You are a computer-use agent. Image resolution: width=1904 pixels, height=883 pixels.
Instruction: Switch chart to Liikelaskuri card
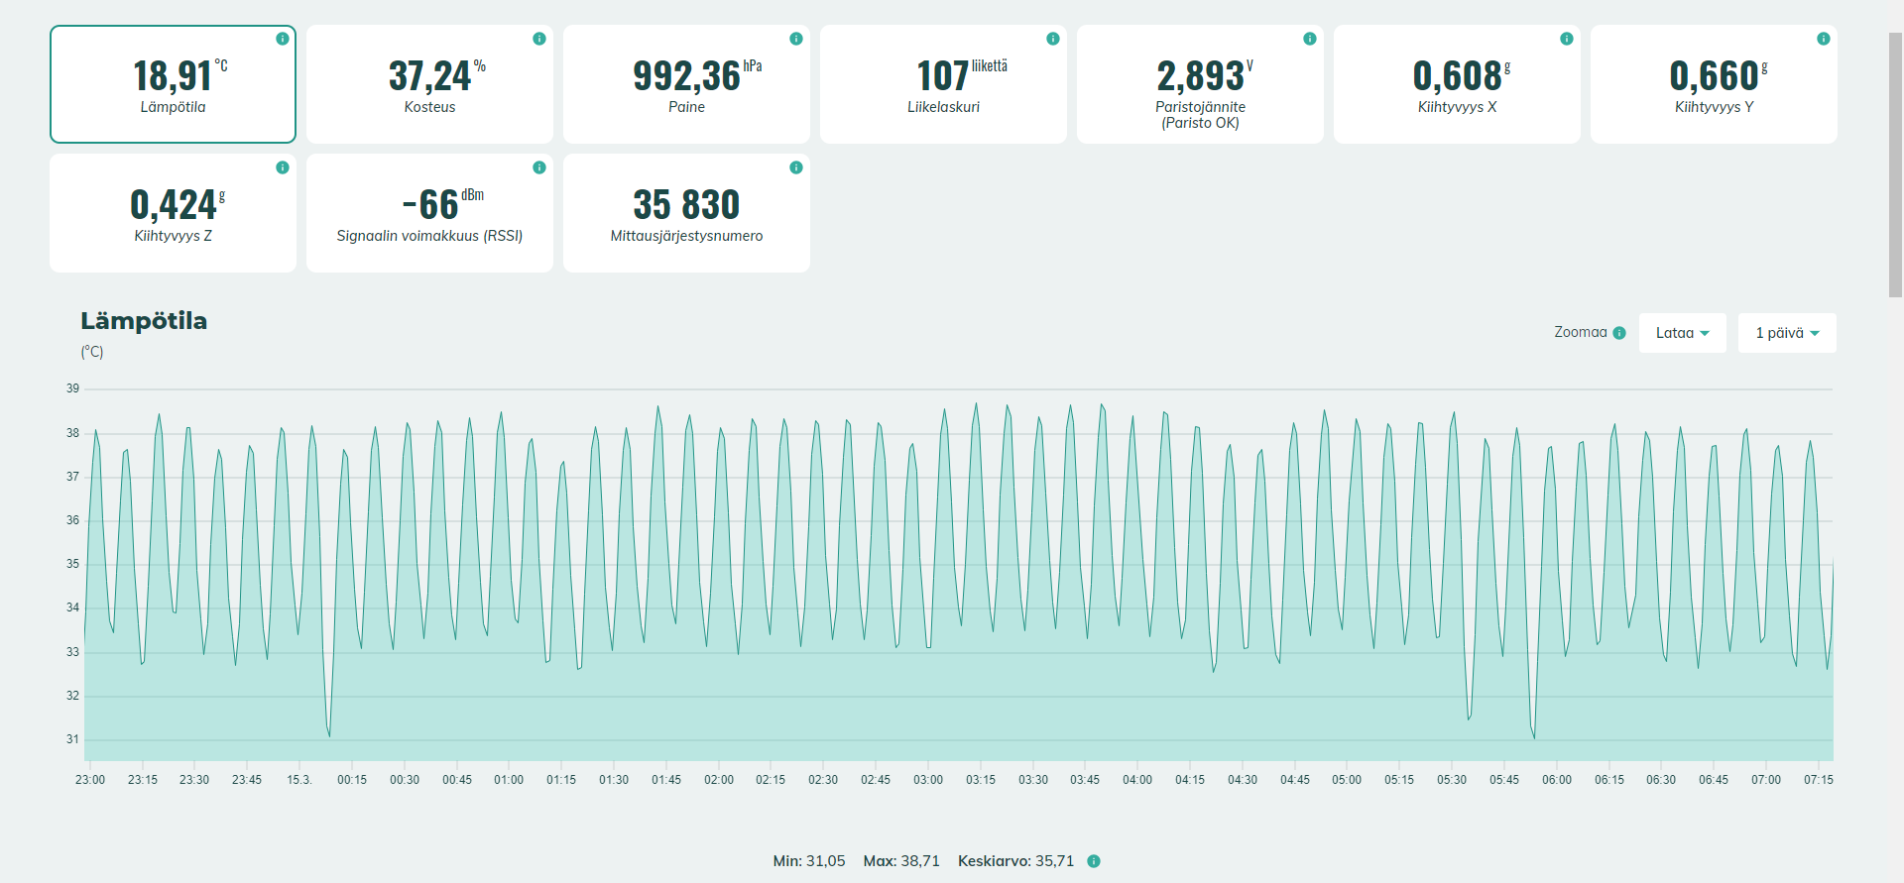943,84
